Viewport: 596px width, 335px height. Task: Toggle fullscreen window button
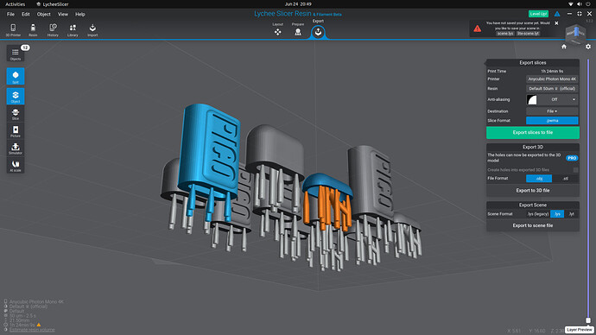580,14
